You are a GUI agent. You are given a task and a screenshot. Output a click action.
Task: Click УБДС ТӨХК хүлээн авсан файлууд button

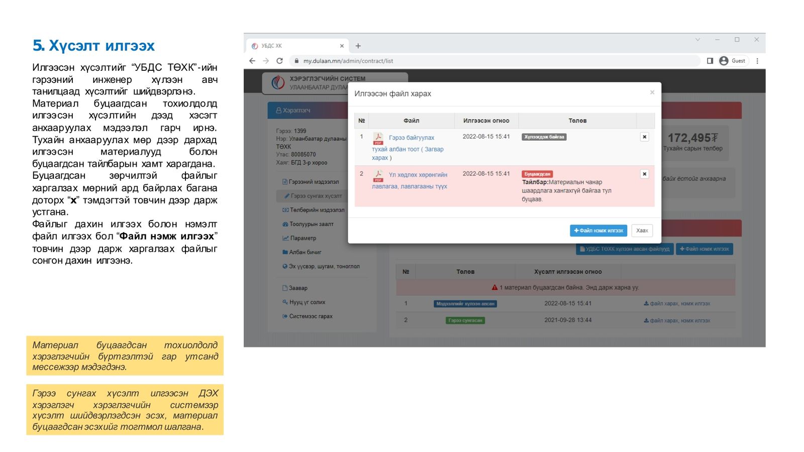(x=625, y=249)
